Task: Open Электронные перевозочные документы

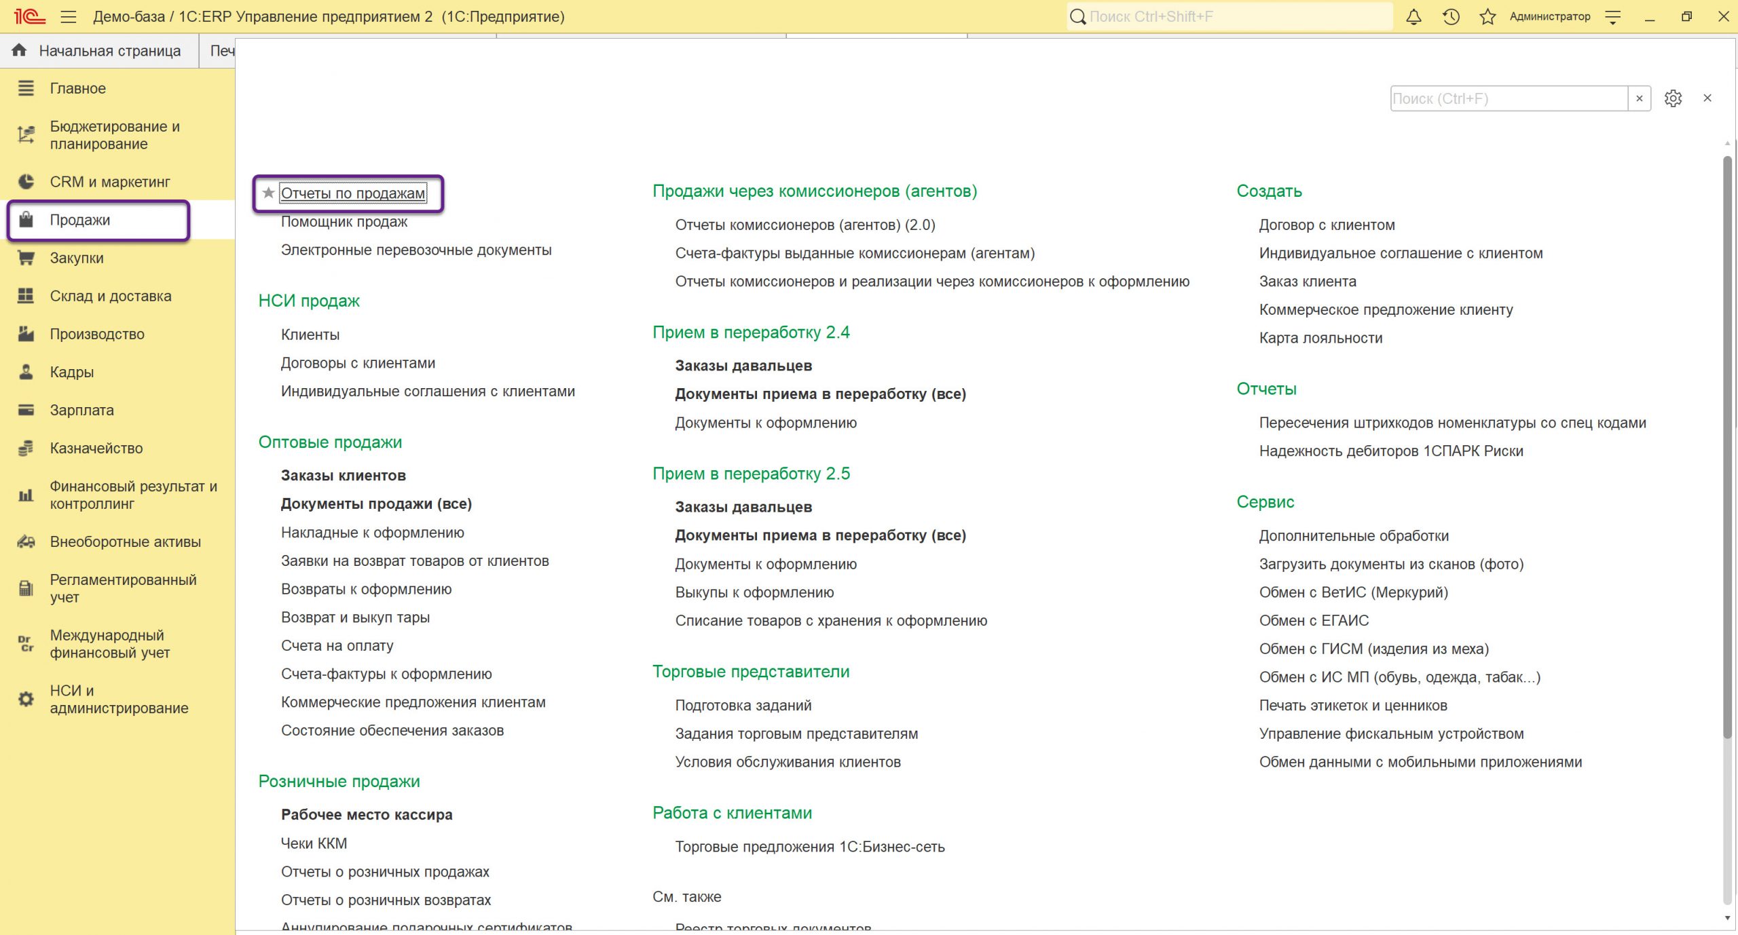Action: (x=416, y=250)
